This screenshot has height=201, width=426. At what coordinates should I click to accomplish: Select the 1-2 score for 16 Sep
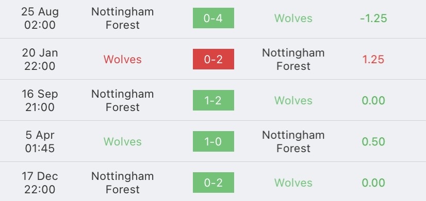tap(214, 100)
